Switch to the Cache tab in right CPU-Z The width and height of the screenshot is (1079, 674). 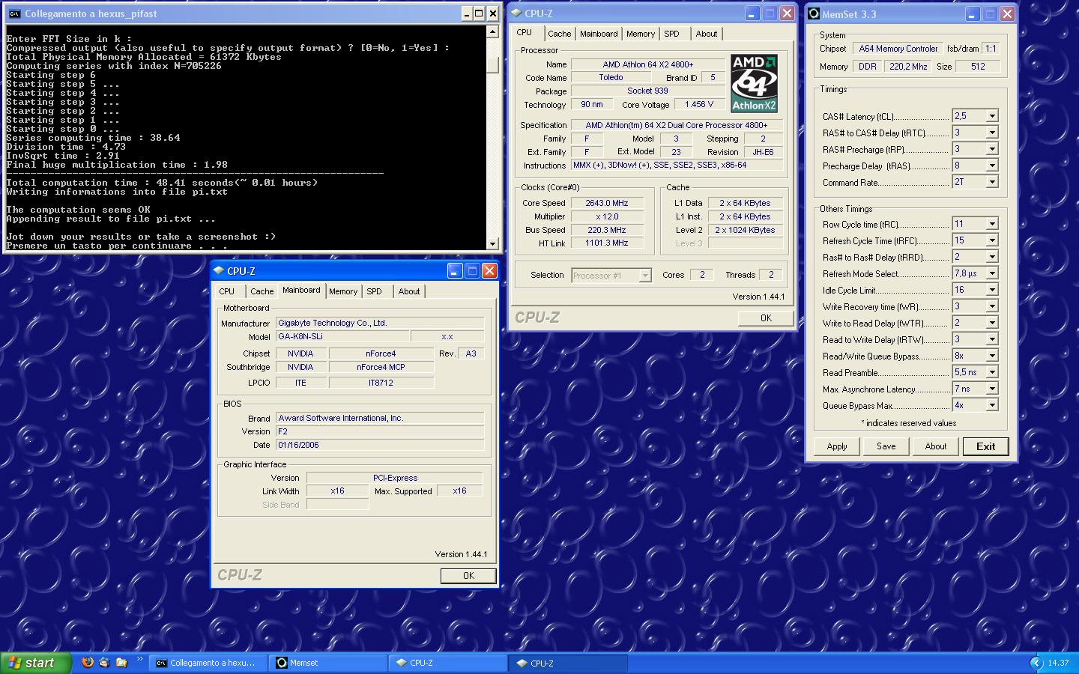point(559,34)
